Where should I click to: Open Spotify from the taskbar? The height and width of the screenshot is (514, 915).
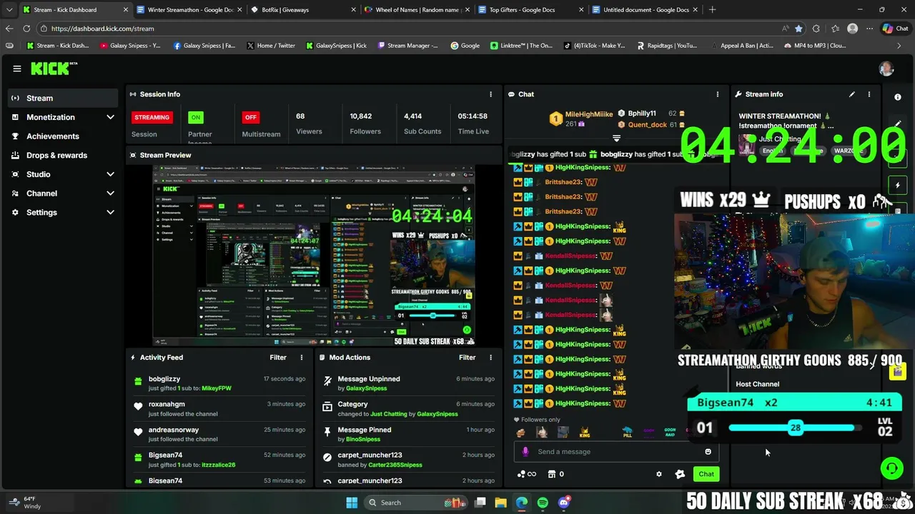(543, 503)
